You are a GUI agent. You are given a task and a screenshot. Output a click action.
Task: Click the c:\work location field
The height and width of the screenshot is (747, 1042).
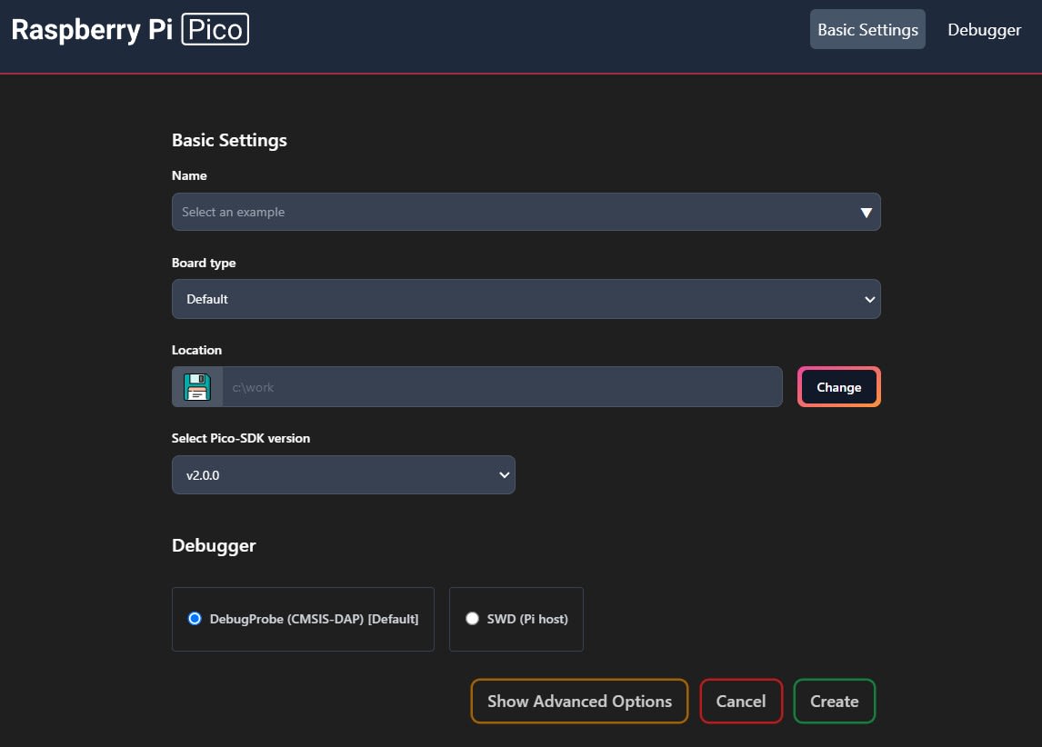[503, 387]
